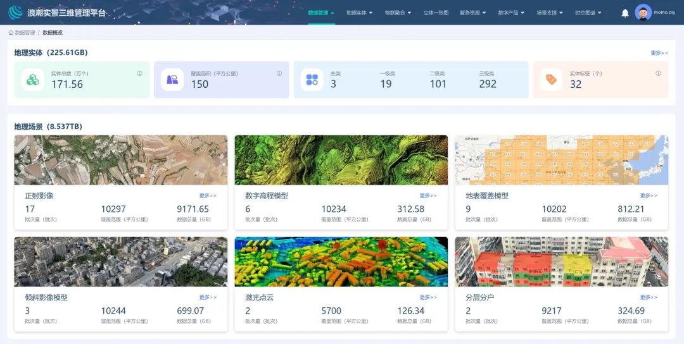Expand the 数字产品 dropdown menu

(x=511, y=13)
